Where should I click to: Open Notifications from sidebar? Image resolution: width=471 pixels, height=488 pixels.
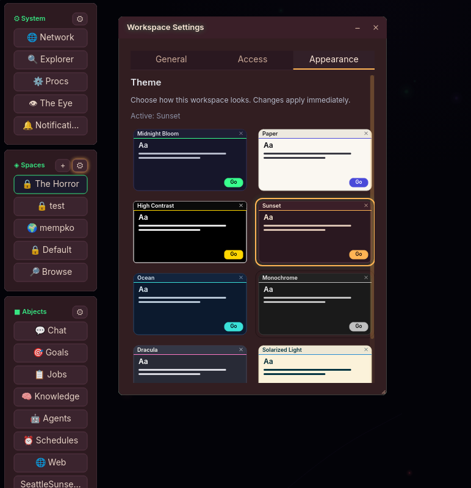click(x=51, y=126)
